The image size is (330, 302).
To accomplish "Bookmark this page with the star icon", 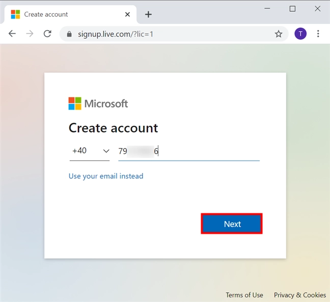I will (279, 34).
